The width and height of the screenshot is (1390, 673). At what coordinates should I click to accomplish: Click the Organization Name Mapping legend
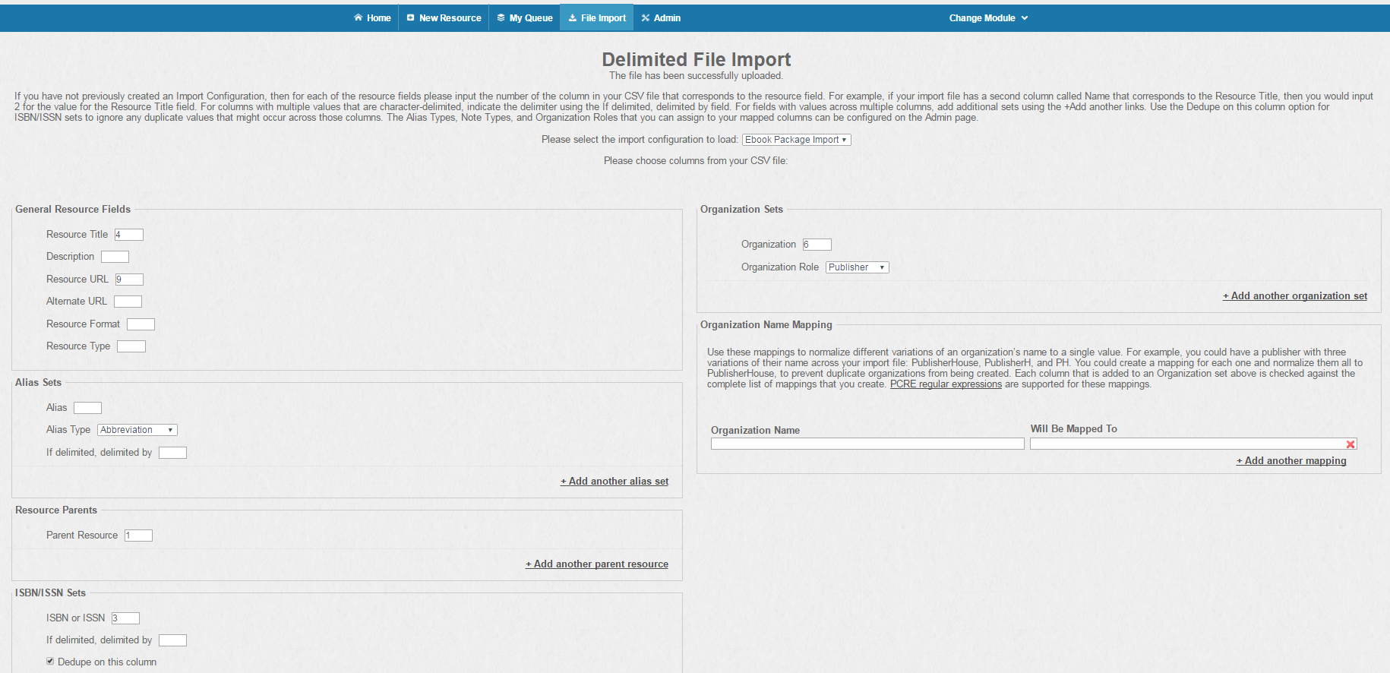766,325
